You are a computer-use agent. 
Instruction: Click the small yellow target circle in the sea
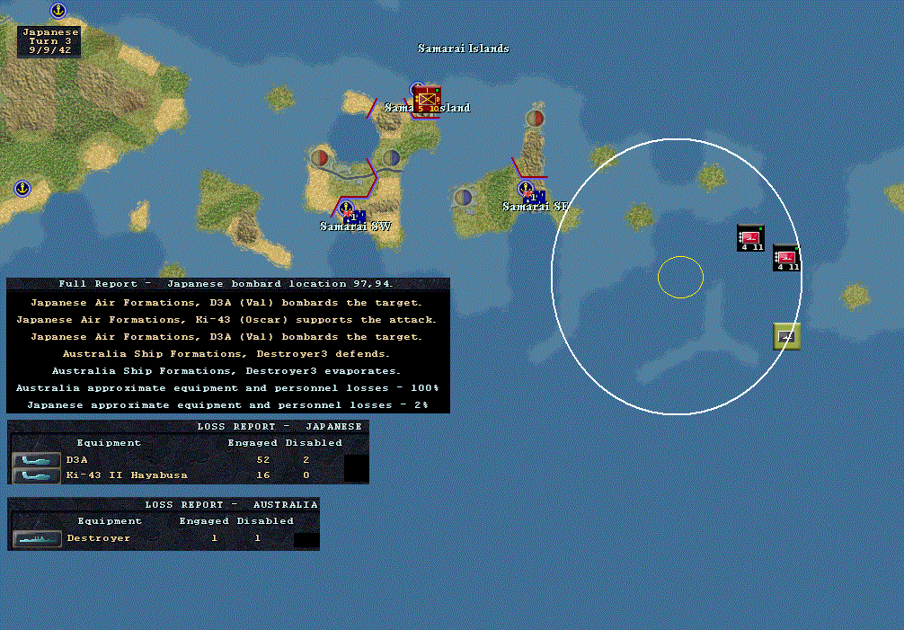pyautogui.click(x=681, y=277)
